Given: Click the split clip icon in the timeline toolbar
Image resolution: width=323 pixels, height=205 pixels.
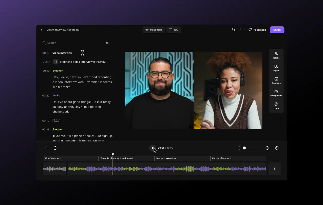Looking at the screenshot, I should click(46, 148).
